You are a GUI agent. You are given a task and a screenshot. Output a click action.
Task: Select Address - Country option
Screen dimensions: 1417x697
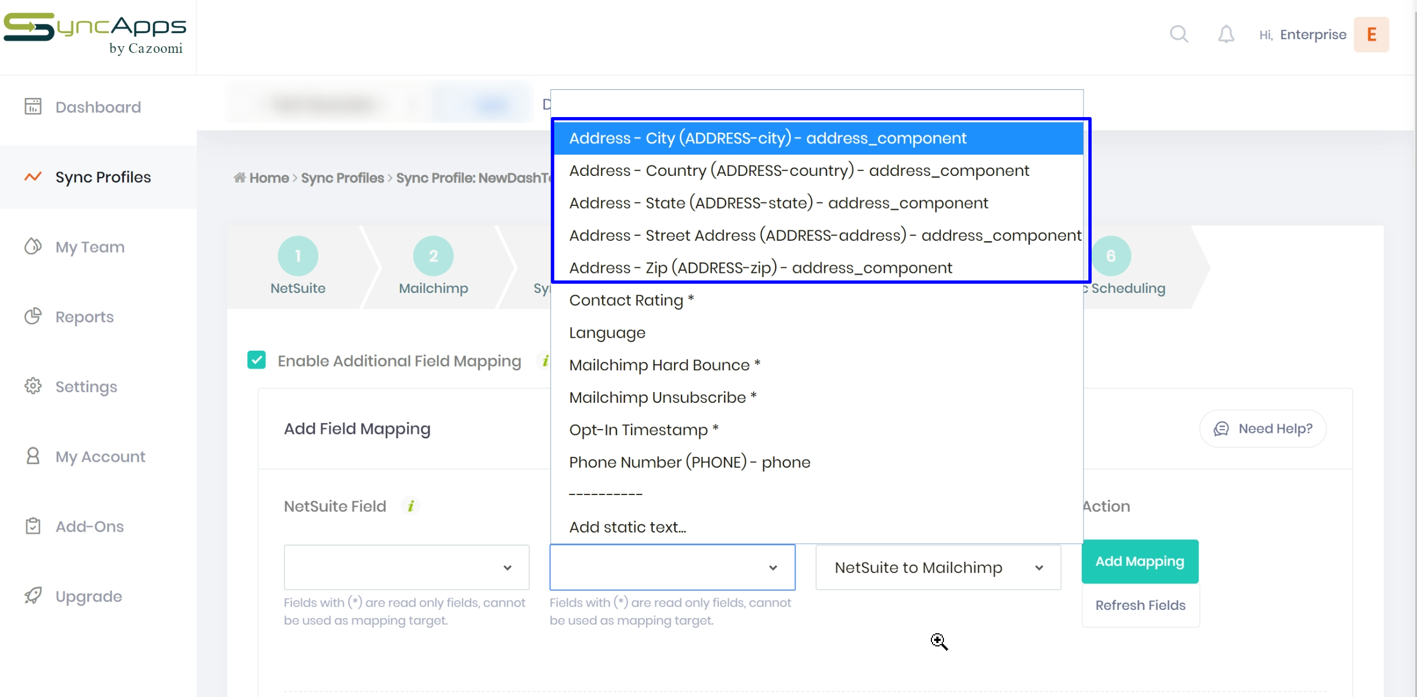click(x=819, y=170)
